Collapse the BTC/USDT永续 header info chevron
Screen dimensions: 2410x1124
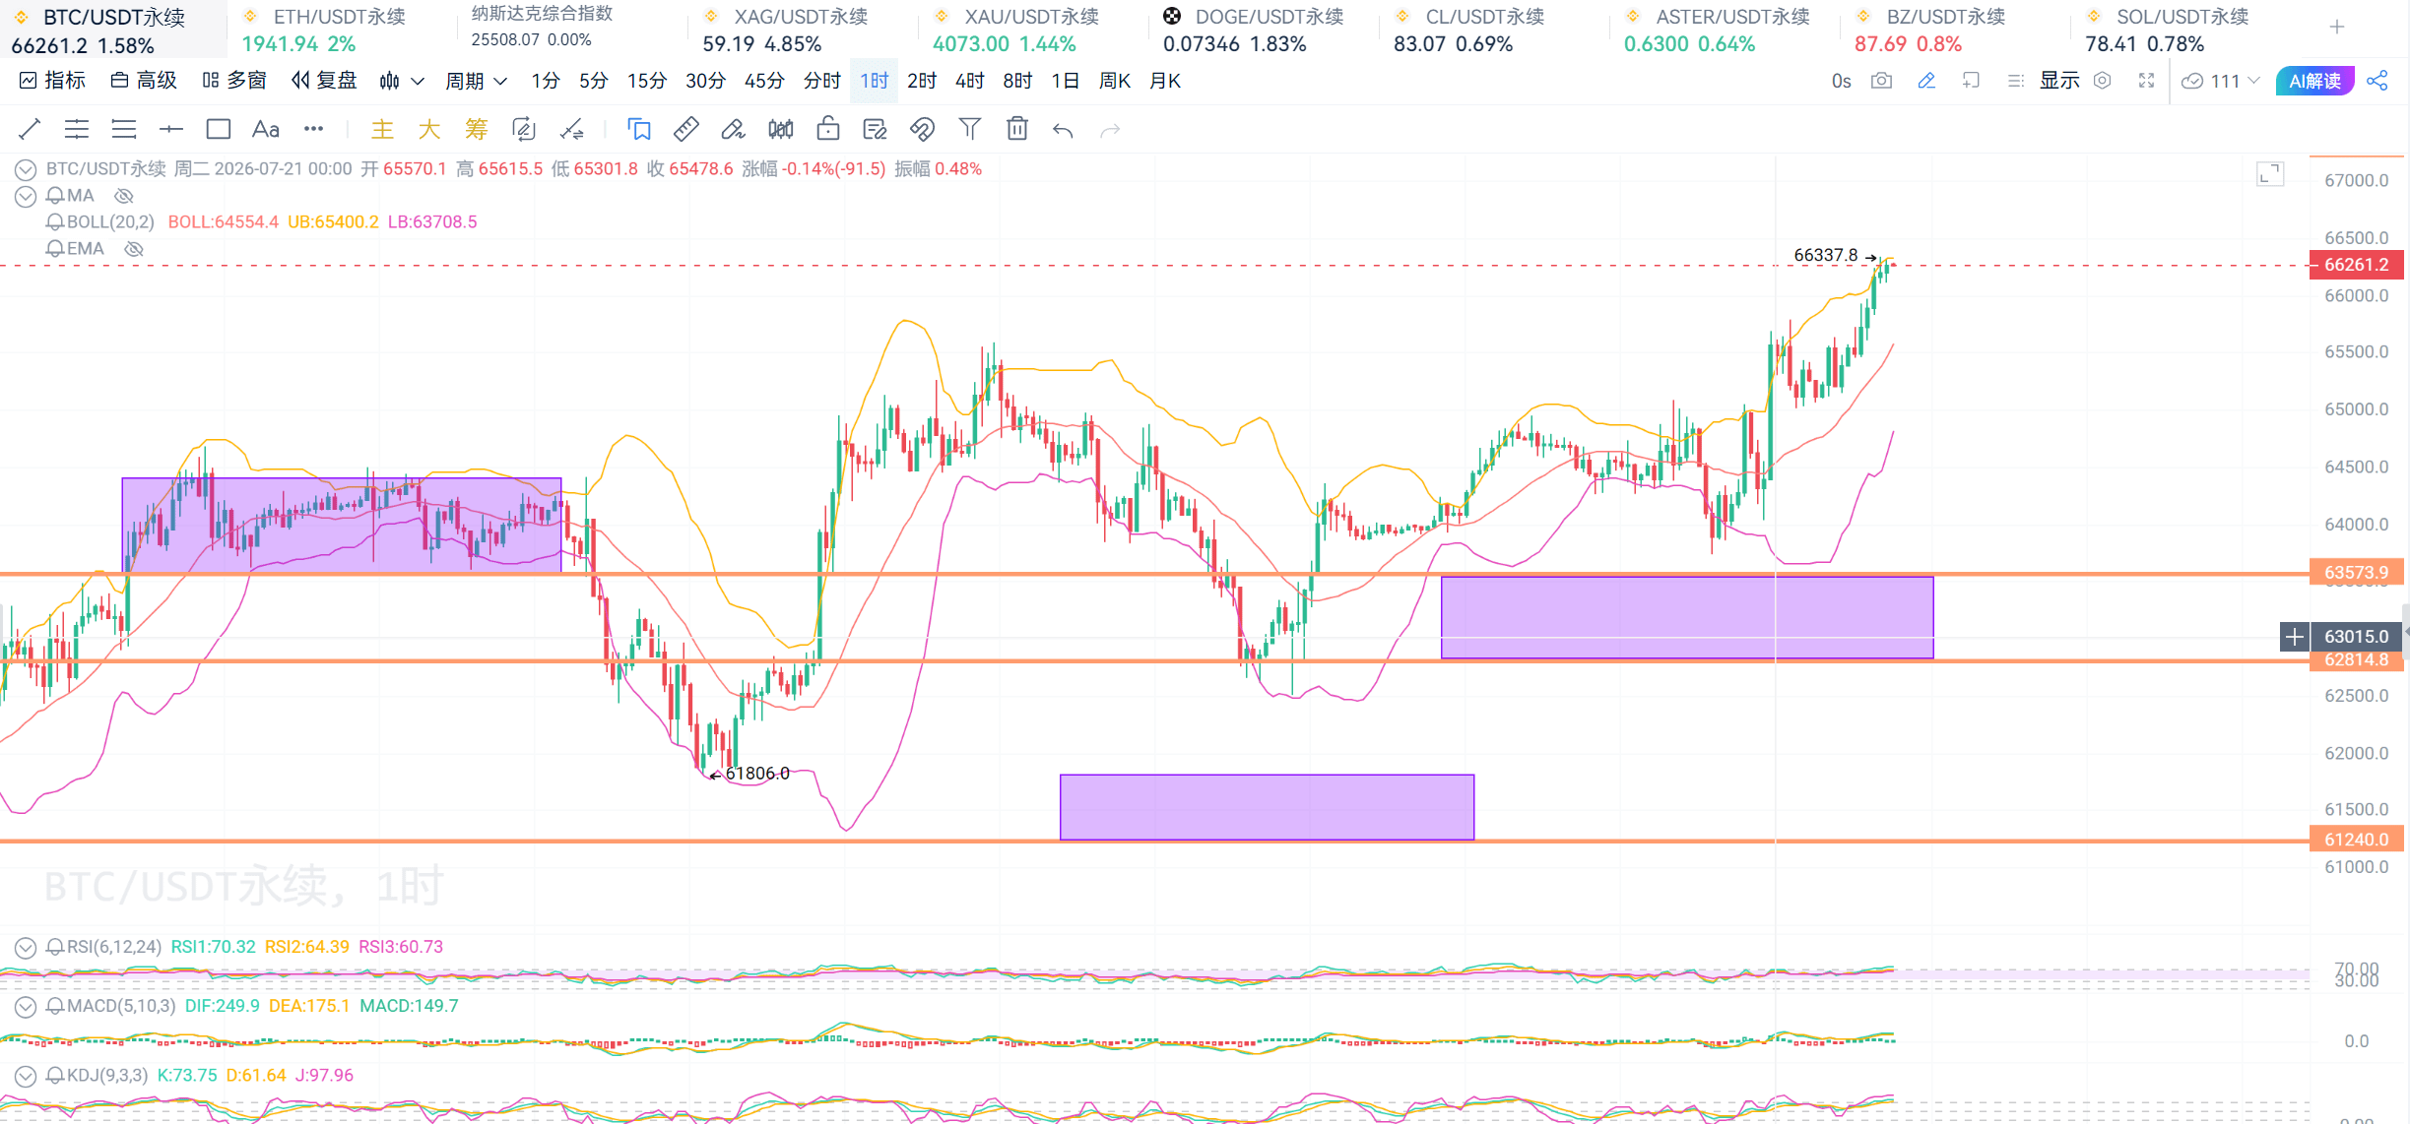coord(26,170)
